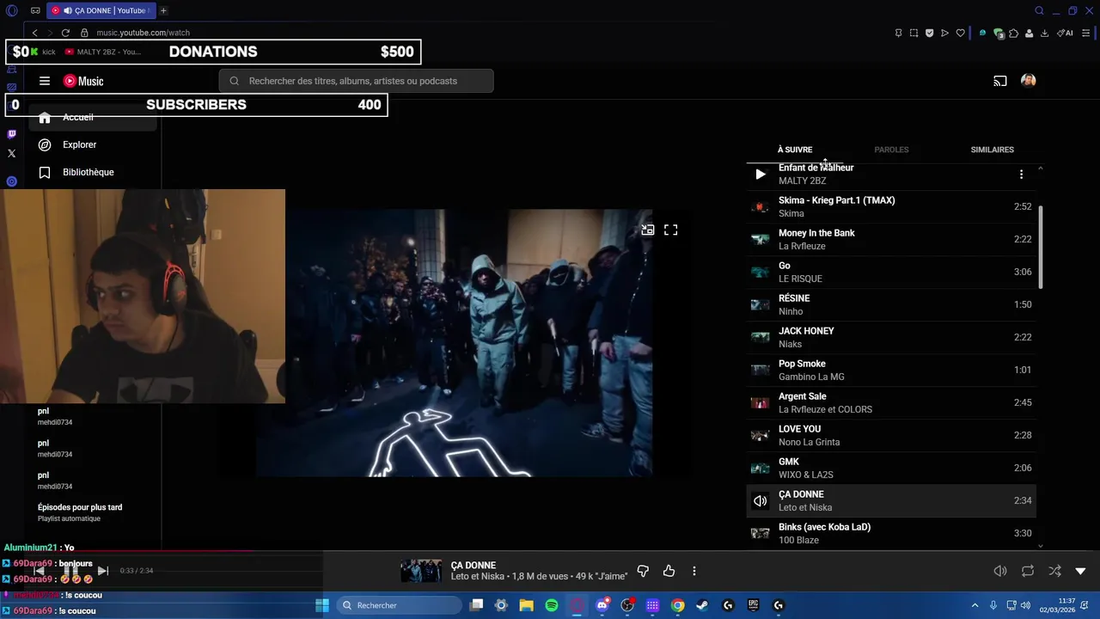Go back in the browser

(34, 33)
